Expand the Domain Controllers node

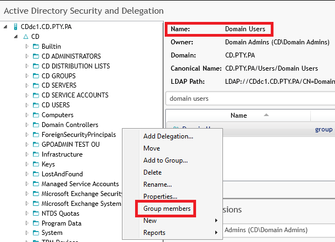(27, 125)
